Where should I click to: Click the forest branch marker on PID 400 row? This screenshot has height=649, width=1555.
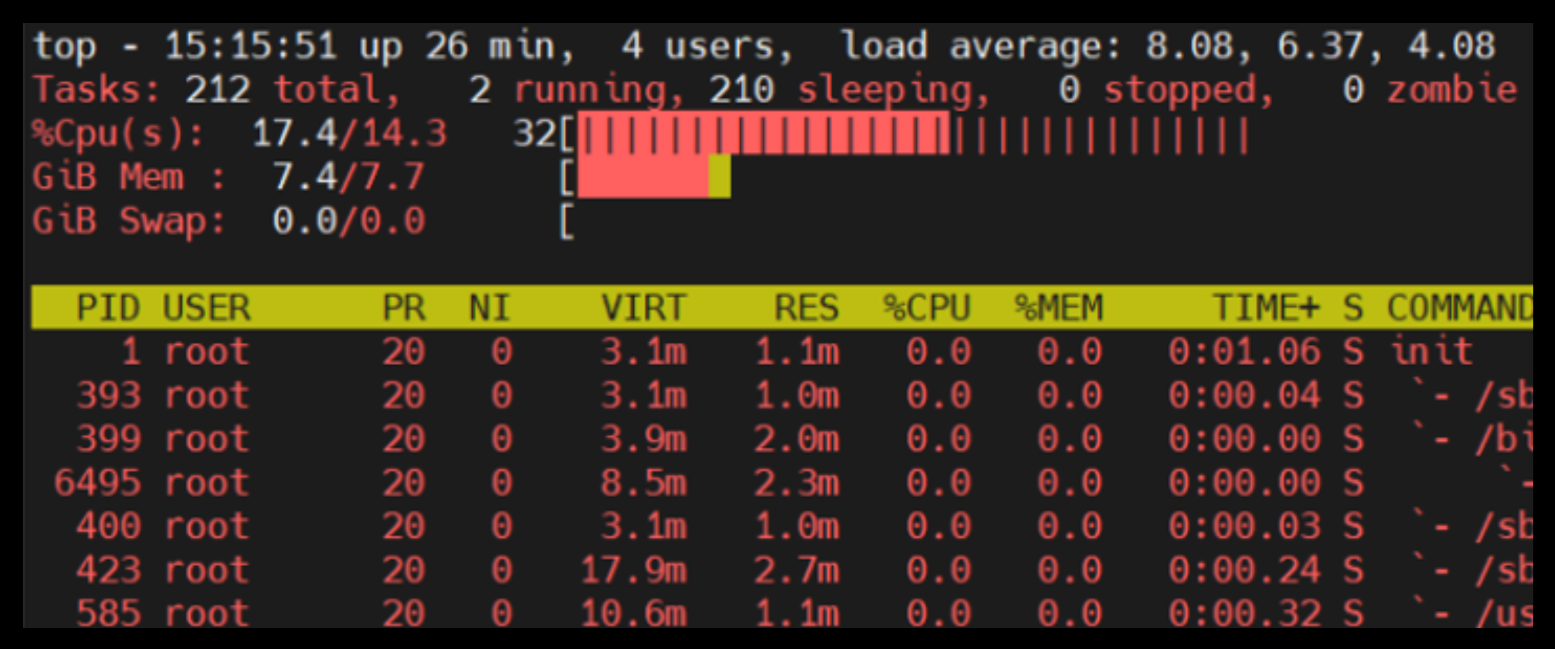1431,524
